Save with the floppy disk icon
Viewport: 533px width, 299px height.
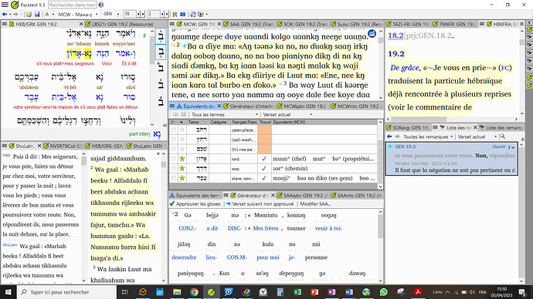click(37, 14)
